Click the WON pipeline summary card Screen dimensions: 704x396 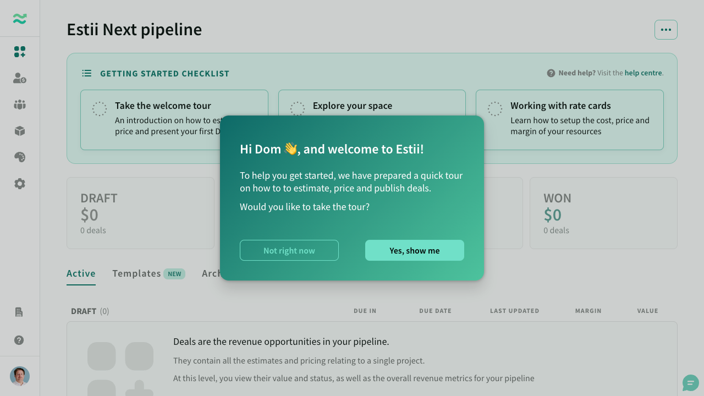(x=603, y=213)
